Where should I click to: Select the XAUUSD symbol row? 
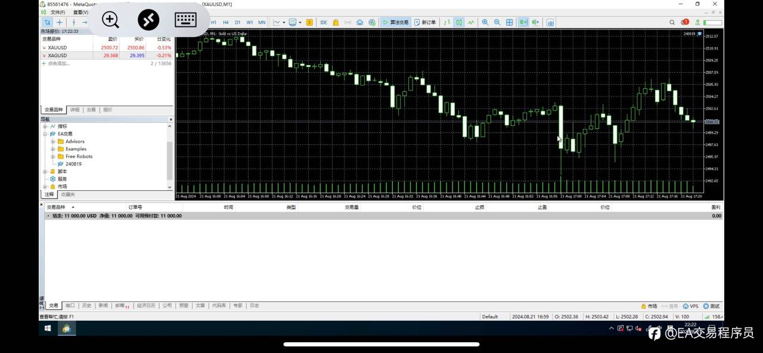107,48
